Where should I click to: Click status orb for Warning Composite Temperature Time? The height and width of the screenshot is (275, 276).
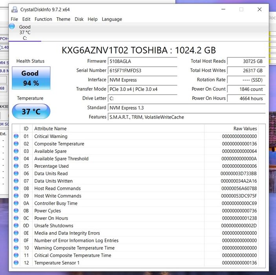16,248
